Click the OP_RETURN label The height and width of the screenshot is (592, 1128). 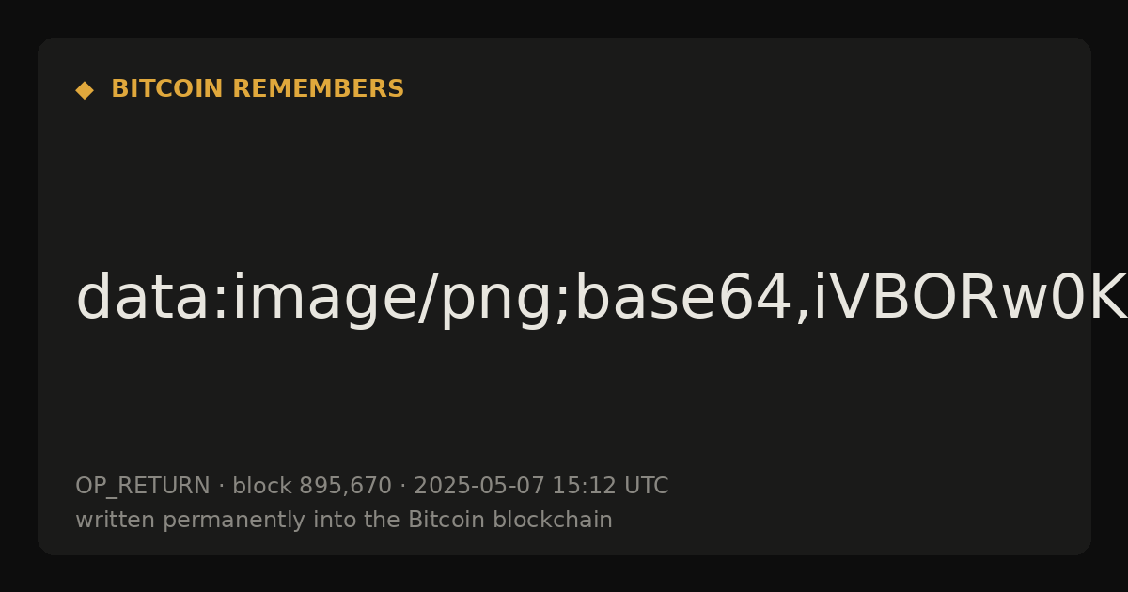click(142, 487)
